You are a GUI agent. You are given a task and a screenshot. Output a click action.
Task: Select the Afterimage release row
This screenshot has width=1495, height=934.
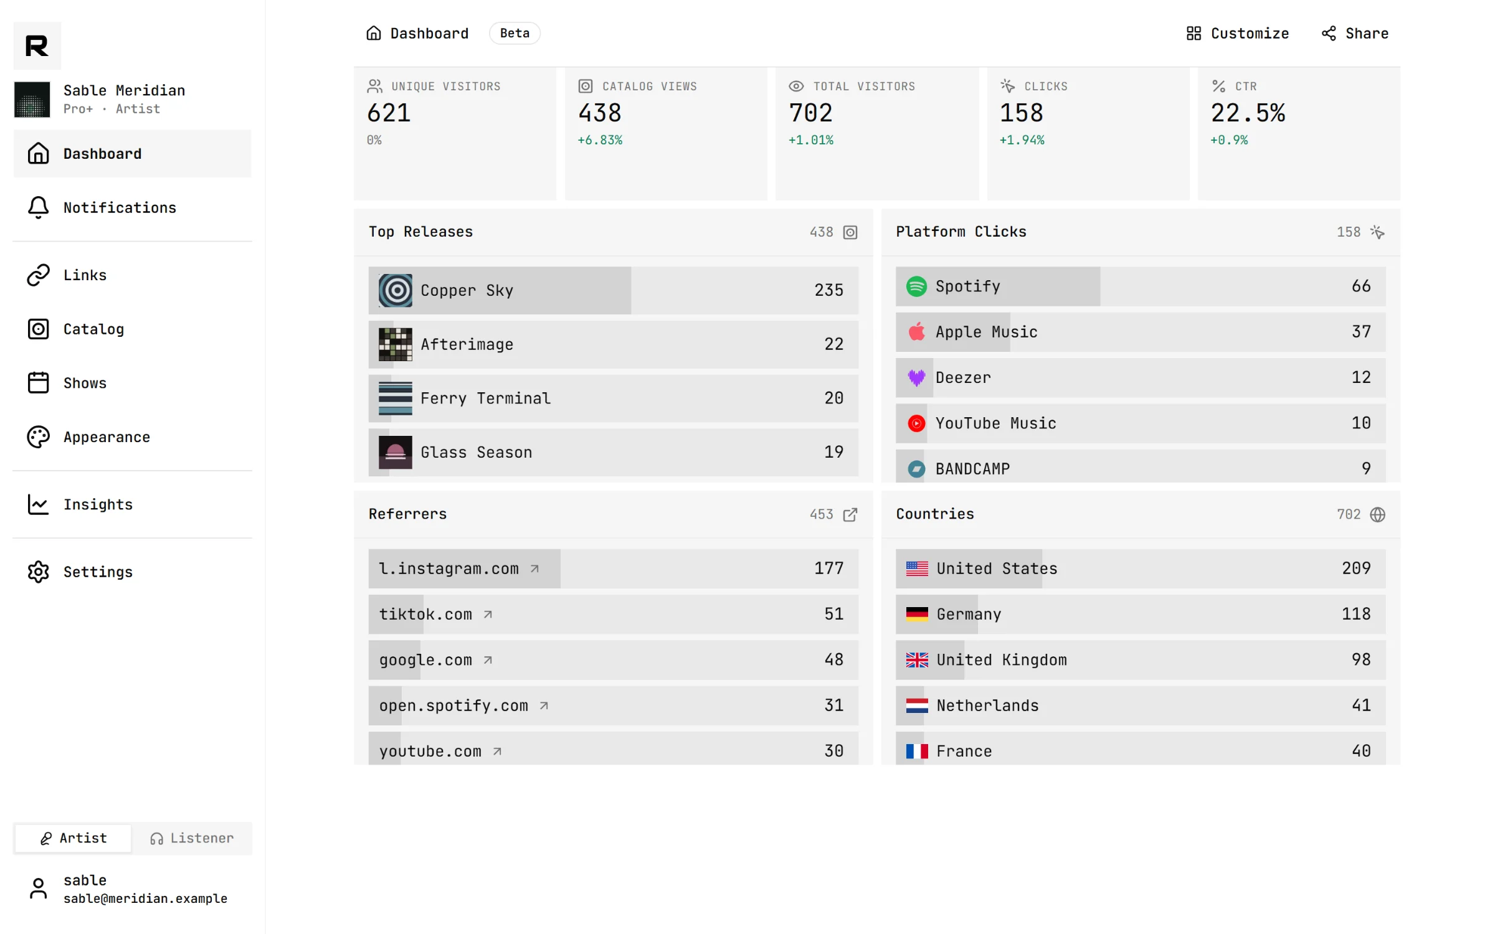613,344
